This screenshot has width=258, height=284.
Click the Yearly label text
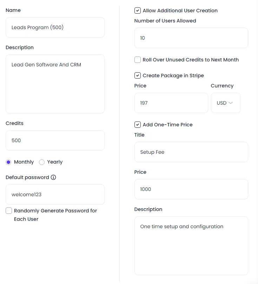(55, 162)
